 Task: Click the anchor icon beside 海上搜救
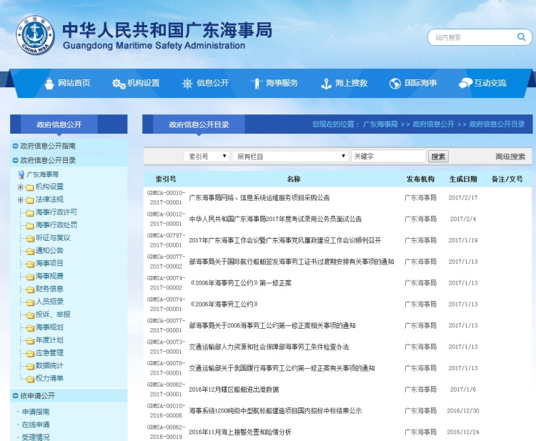coord(327,84)
